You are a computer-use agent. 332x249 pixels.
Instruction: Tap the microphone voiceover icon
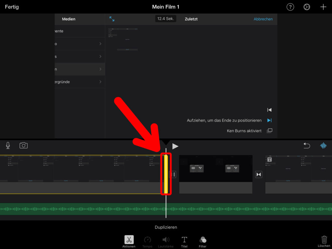pos(8,146)
